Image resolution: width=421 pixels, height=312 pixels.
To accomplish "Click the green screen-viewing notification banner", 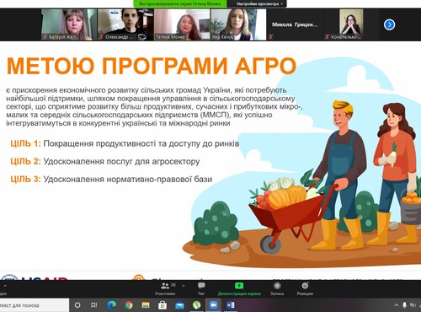I will (180, 4).
